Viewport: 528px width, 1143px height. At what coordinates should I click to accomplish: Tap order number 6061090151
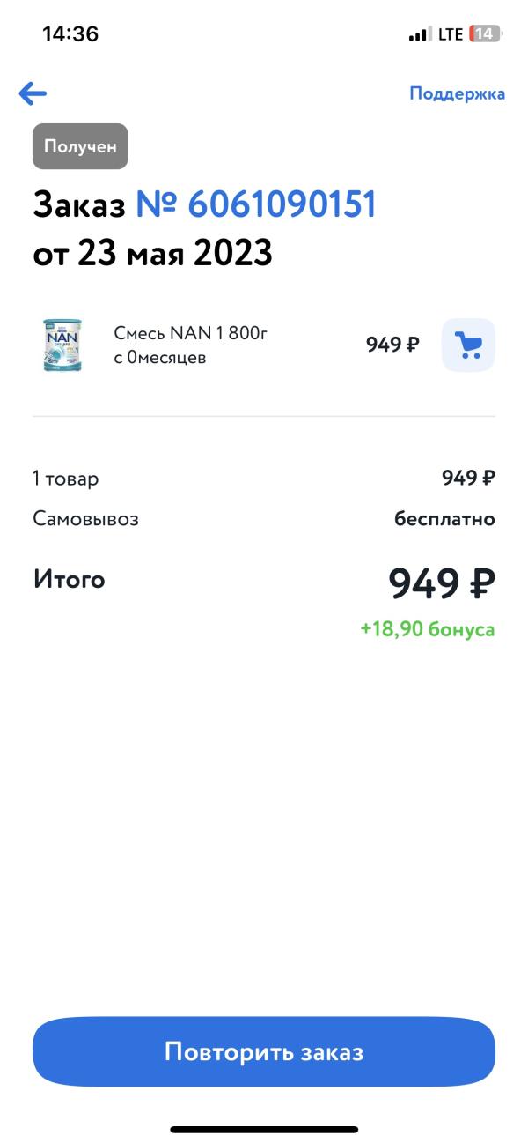click(x=256, y=204)
